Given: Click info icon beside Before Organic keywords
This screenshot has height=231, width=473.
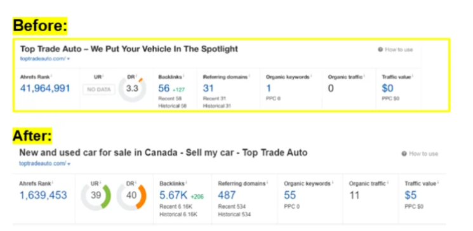Looking at the screenshot, I should coord(310,76).
